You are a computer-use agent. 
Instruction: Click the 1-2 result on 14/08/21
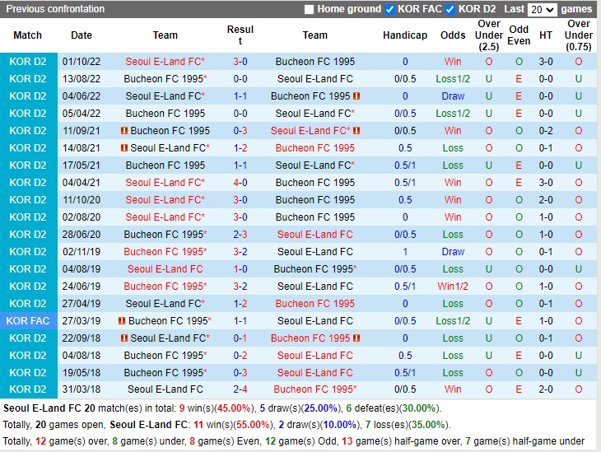click(x=240, y=148)
